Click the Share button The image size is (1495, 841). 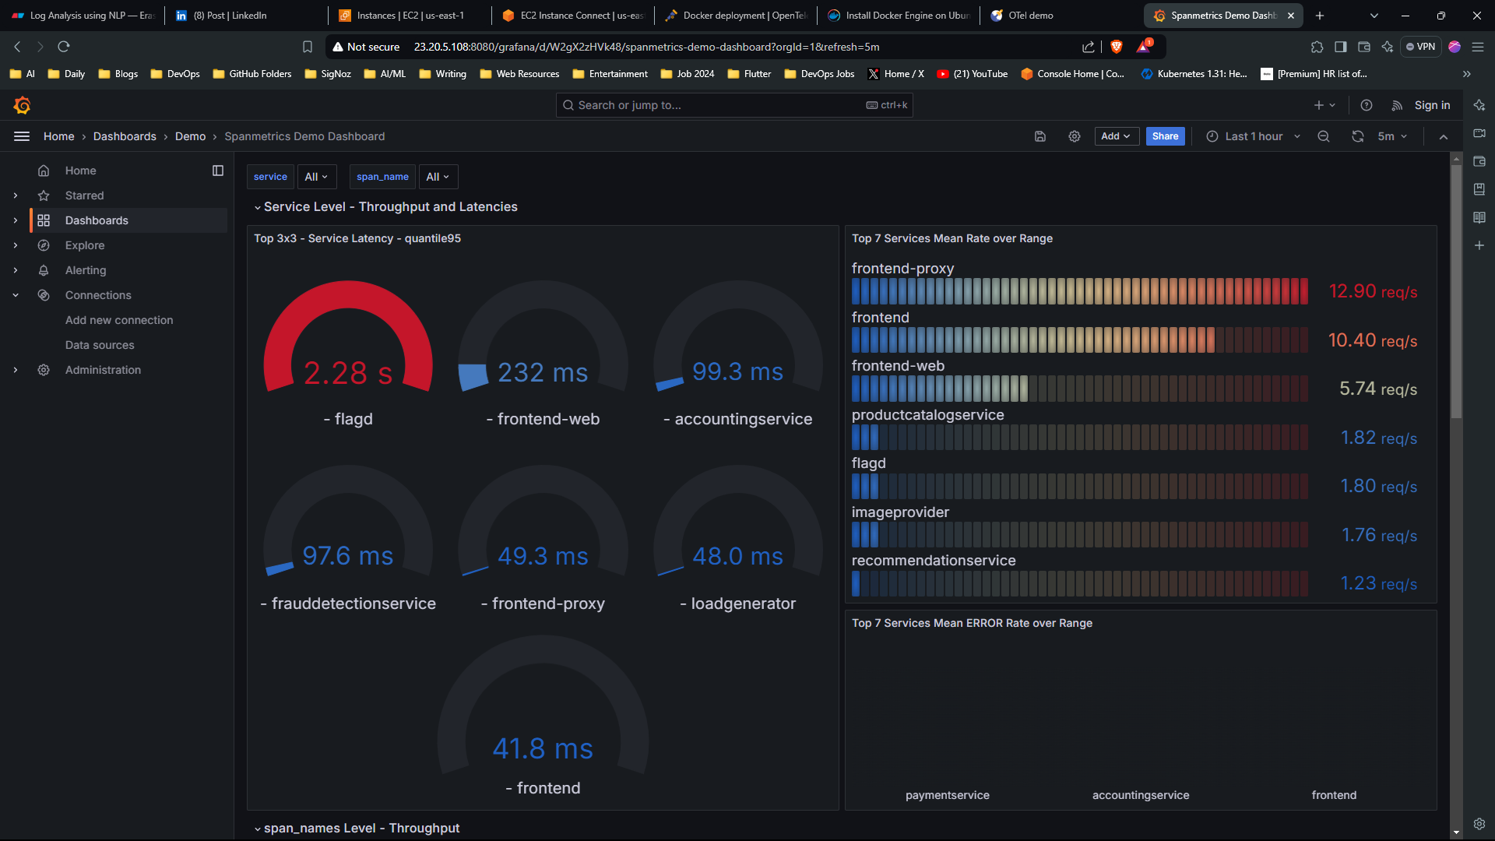coord(1165,136)
